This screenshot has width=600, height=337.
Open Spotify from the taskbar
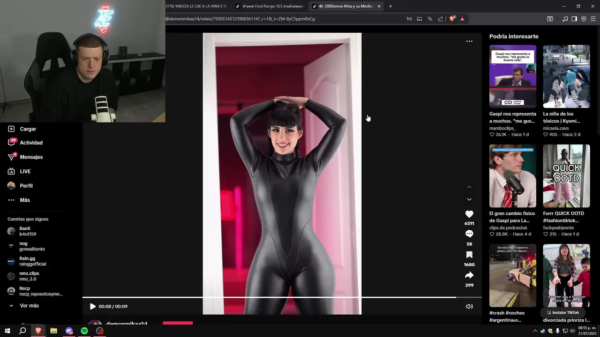point(84,331)
